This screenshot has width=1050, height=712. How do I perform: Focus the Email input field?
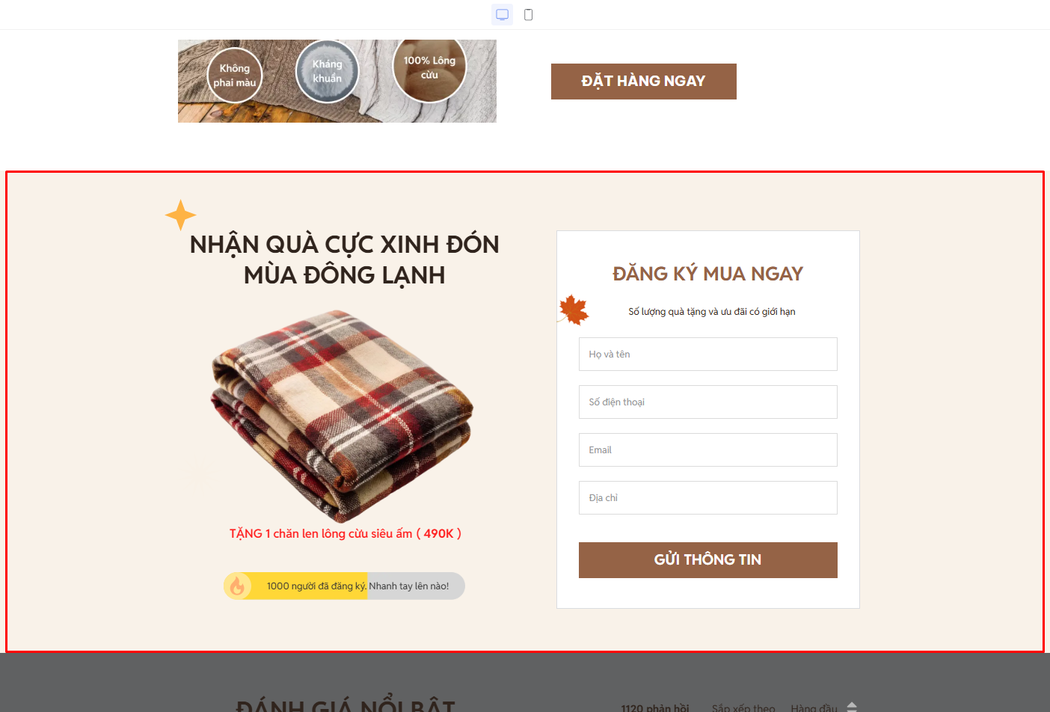pyautogui.click(x=708, y=450)
